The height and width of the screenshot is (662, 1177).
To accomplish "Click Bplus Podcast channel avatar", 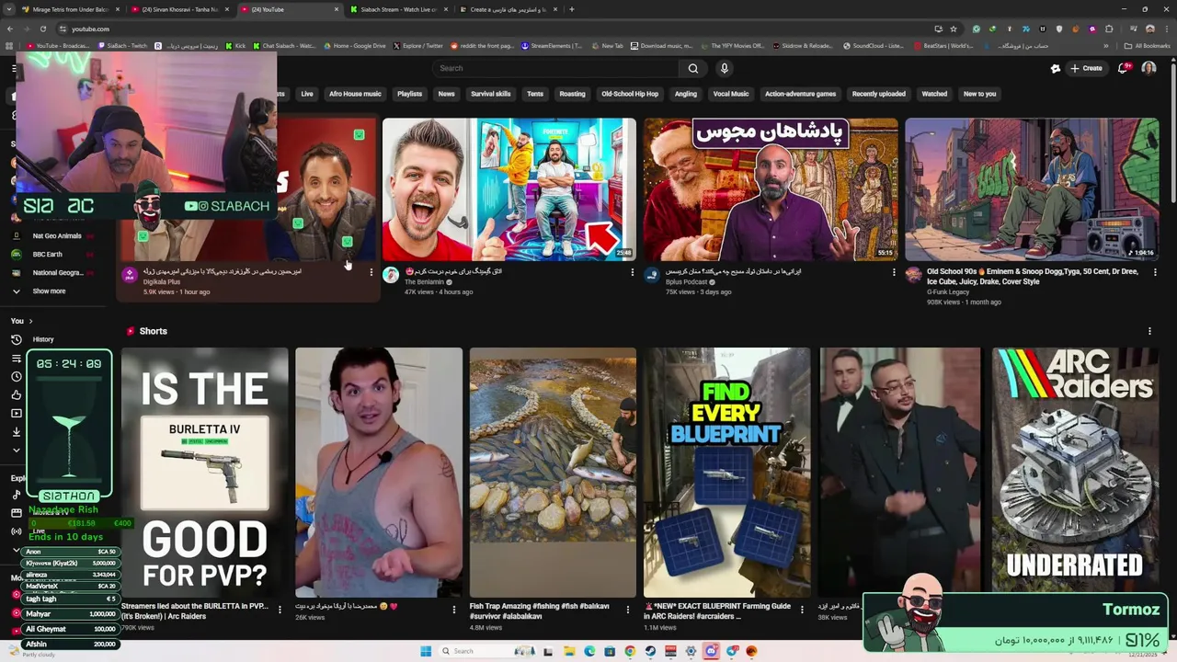I will [x=652, y=275].
